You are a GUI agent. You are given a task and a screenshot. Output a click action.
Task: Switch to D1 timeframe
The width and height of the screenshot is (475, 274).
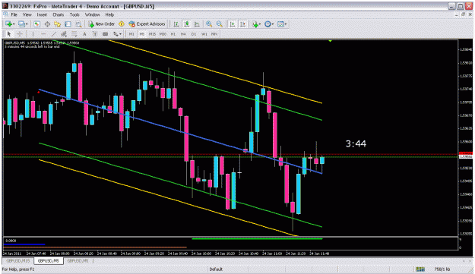194,34
